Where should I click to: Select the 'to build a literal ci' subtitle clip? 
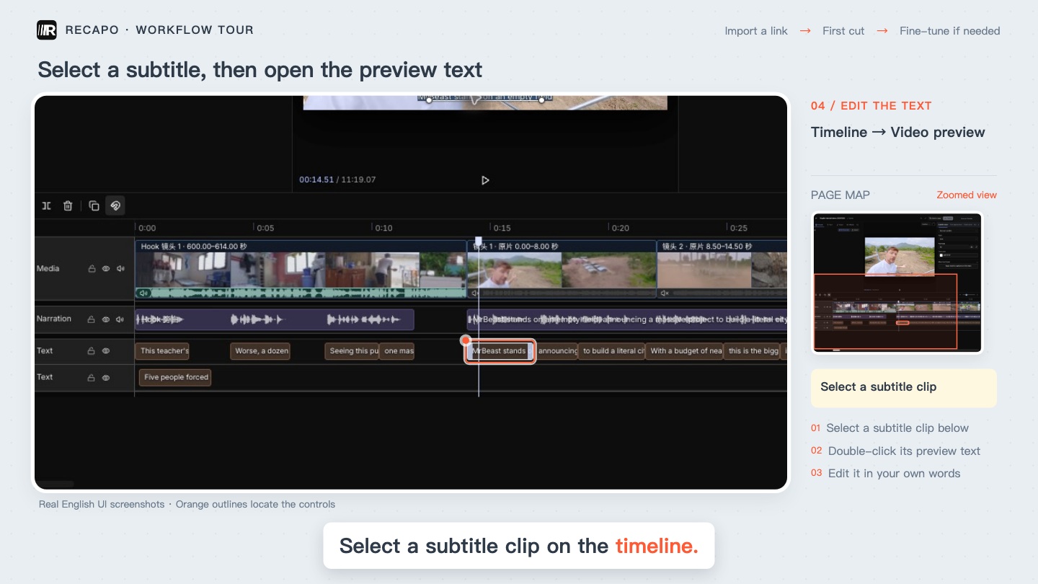pos(612,351)
